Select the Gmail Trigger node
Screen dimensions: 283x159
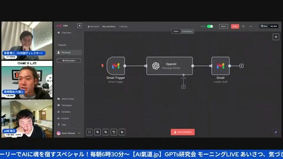[x=116, y=66]
